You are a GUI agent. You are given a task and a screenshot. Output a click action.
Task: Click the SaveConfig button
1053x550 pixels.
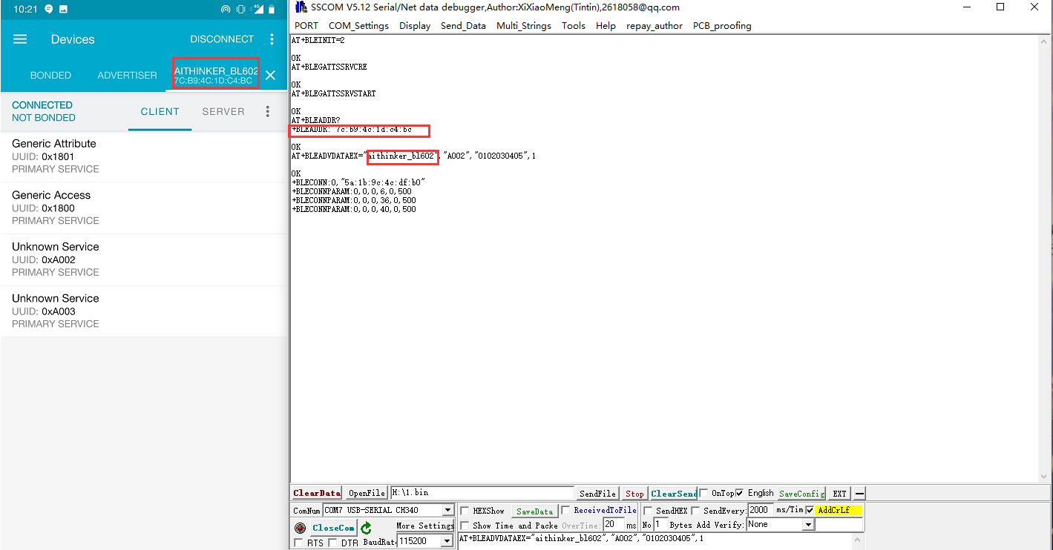click(801, 493)
